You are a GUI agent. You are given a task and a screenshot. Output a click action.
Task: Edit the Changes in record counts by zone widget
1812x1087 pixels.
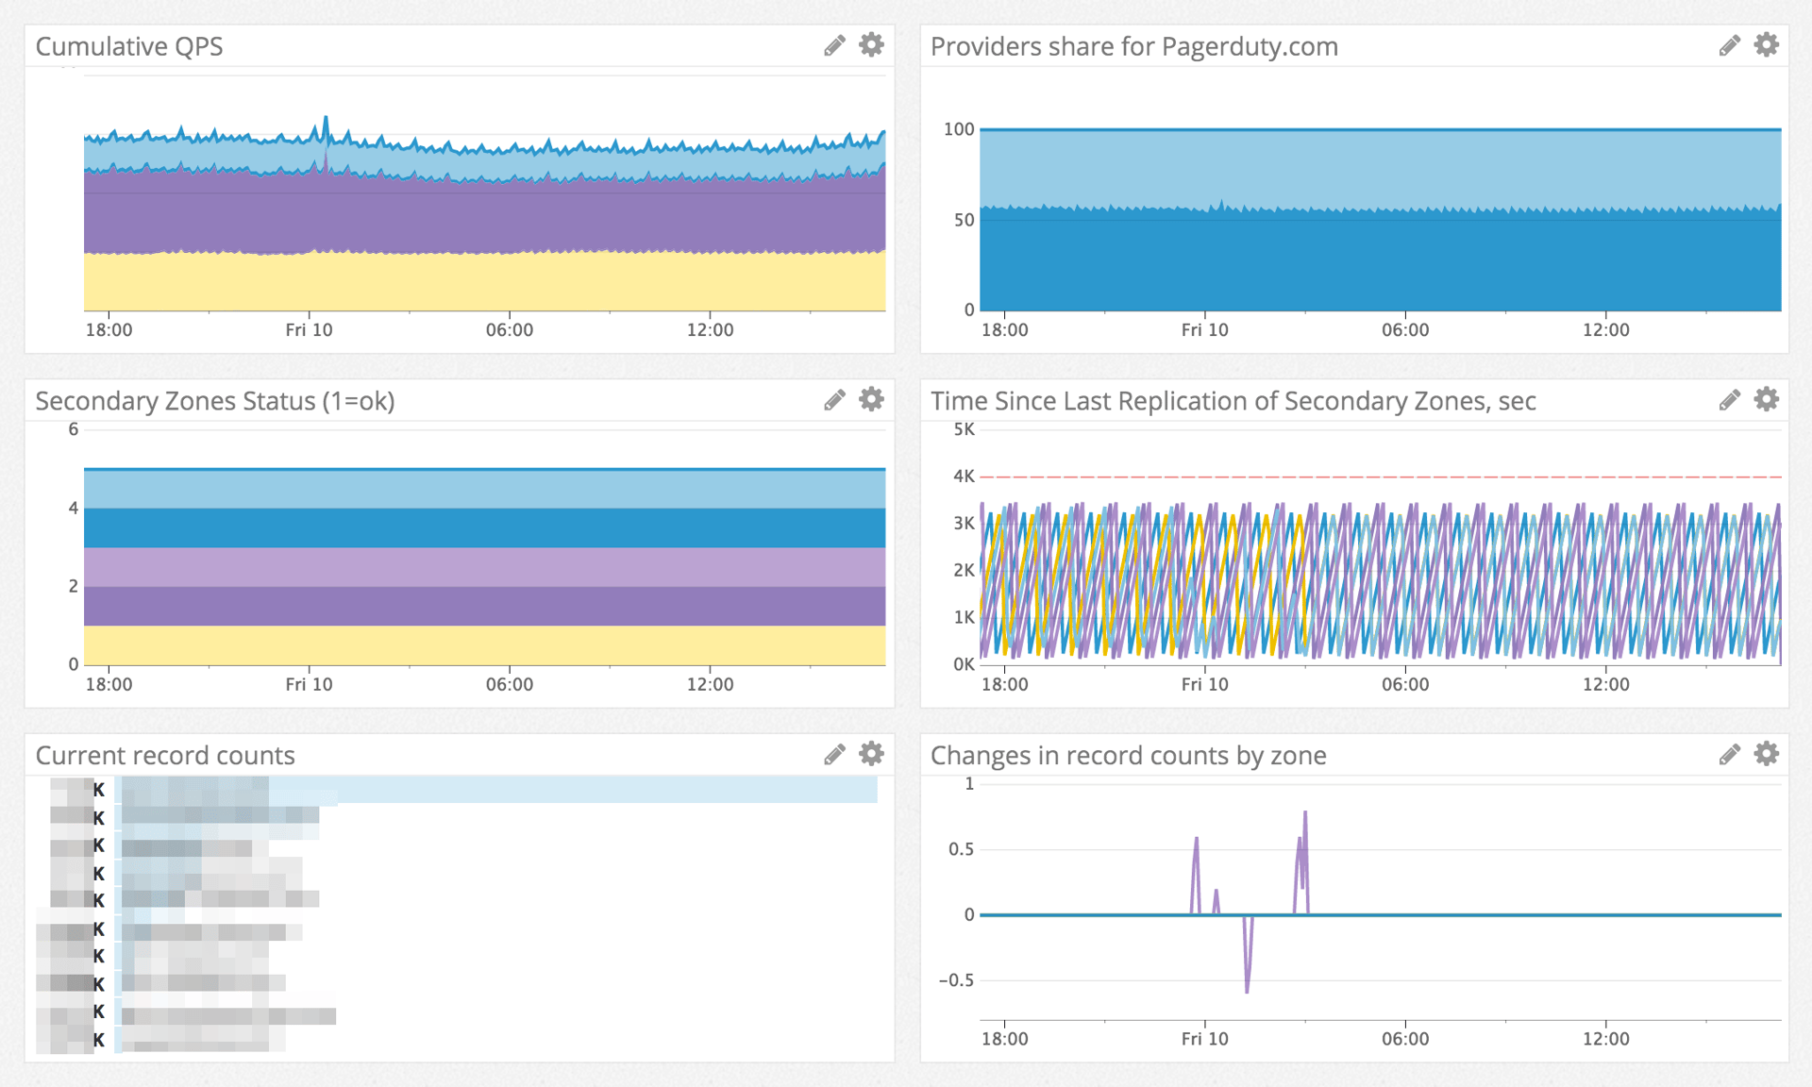[x=1729, y=755]
